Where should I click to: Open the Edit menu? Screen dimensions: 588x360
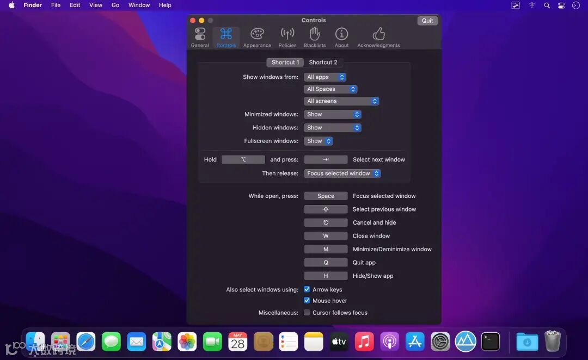pos(75,5)
